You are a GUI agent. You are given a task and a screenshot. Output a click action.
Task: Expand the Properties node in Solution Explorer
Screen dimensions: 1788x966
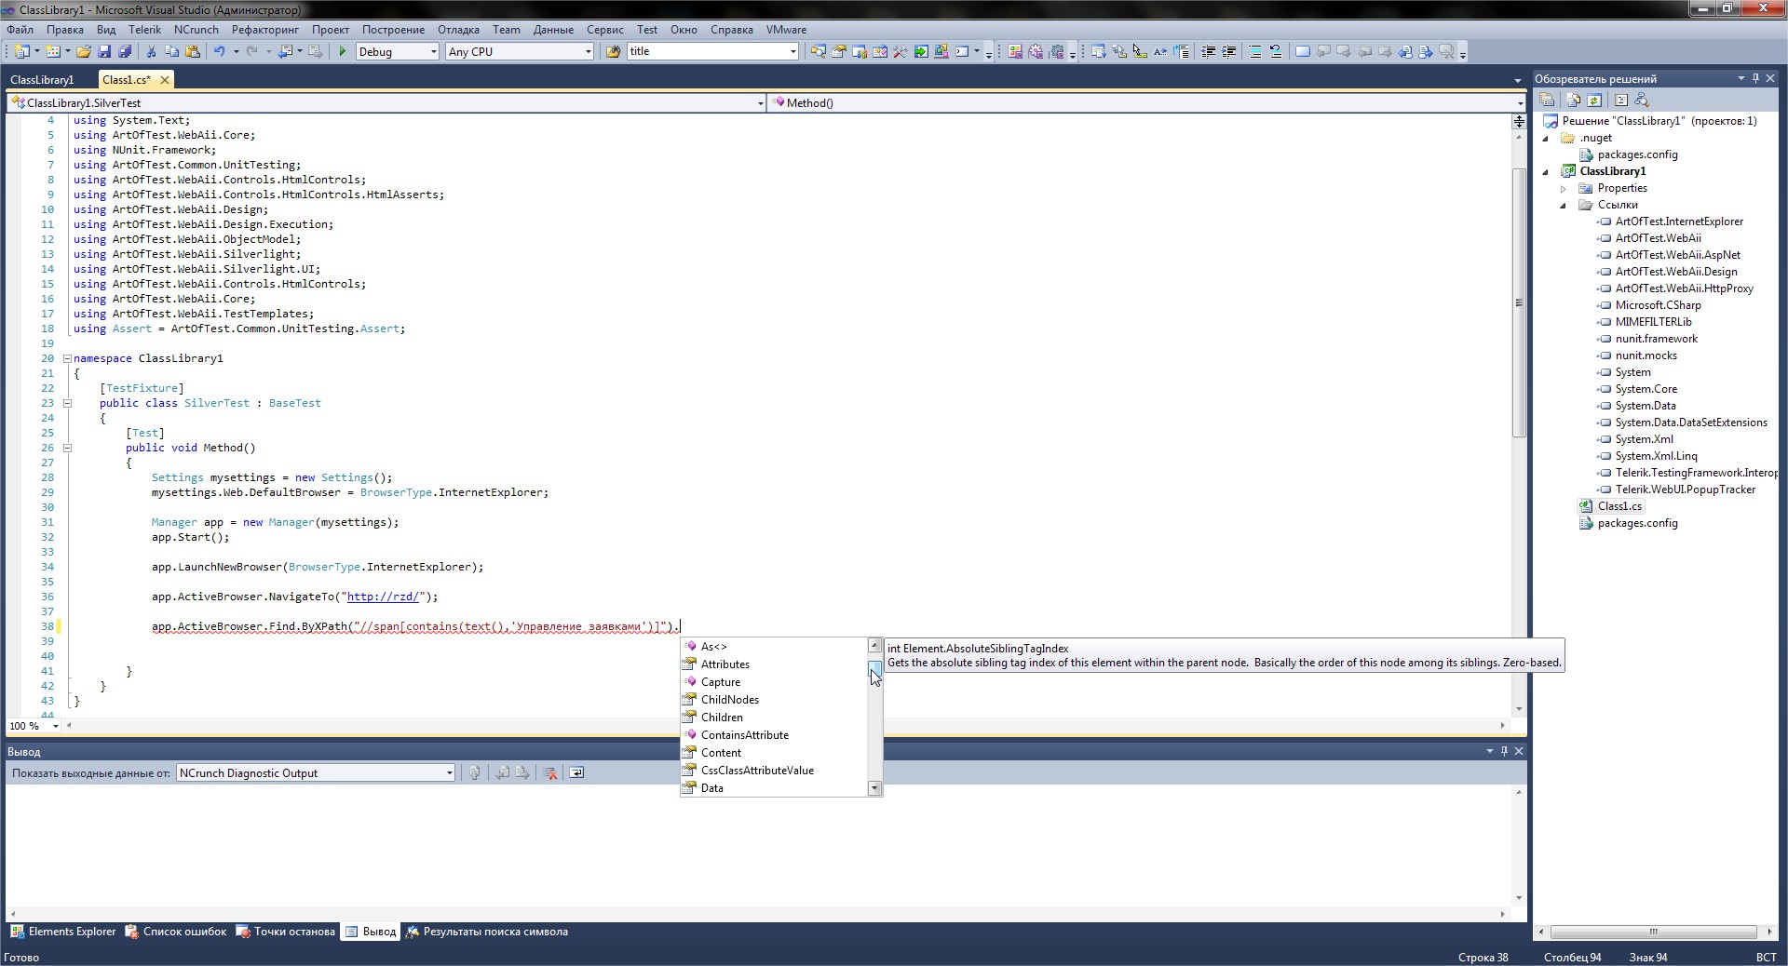click(1564, 188)
